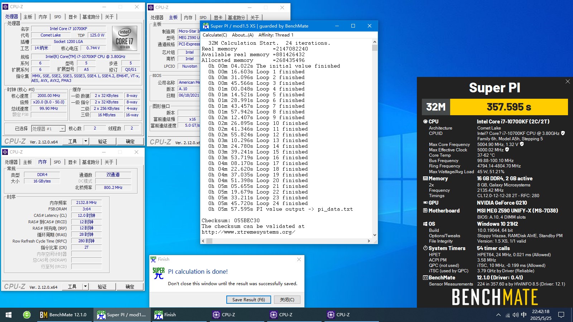
Task: Select 显卡 tab in mainboard CPU-Z window
Action: pyautogui.click(x=218, y=18)
